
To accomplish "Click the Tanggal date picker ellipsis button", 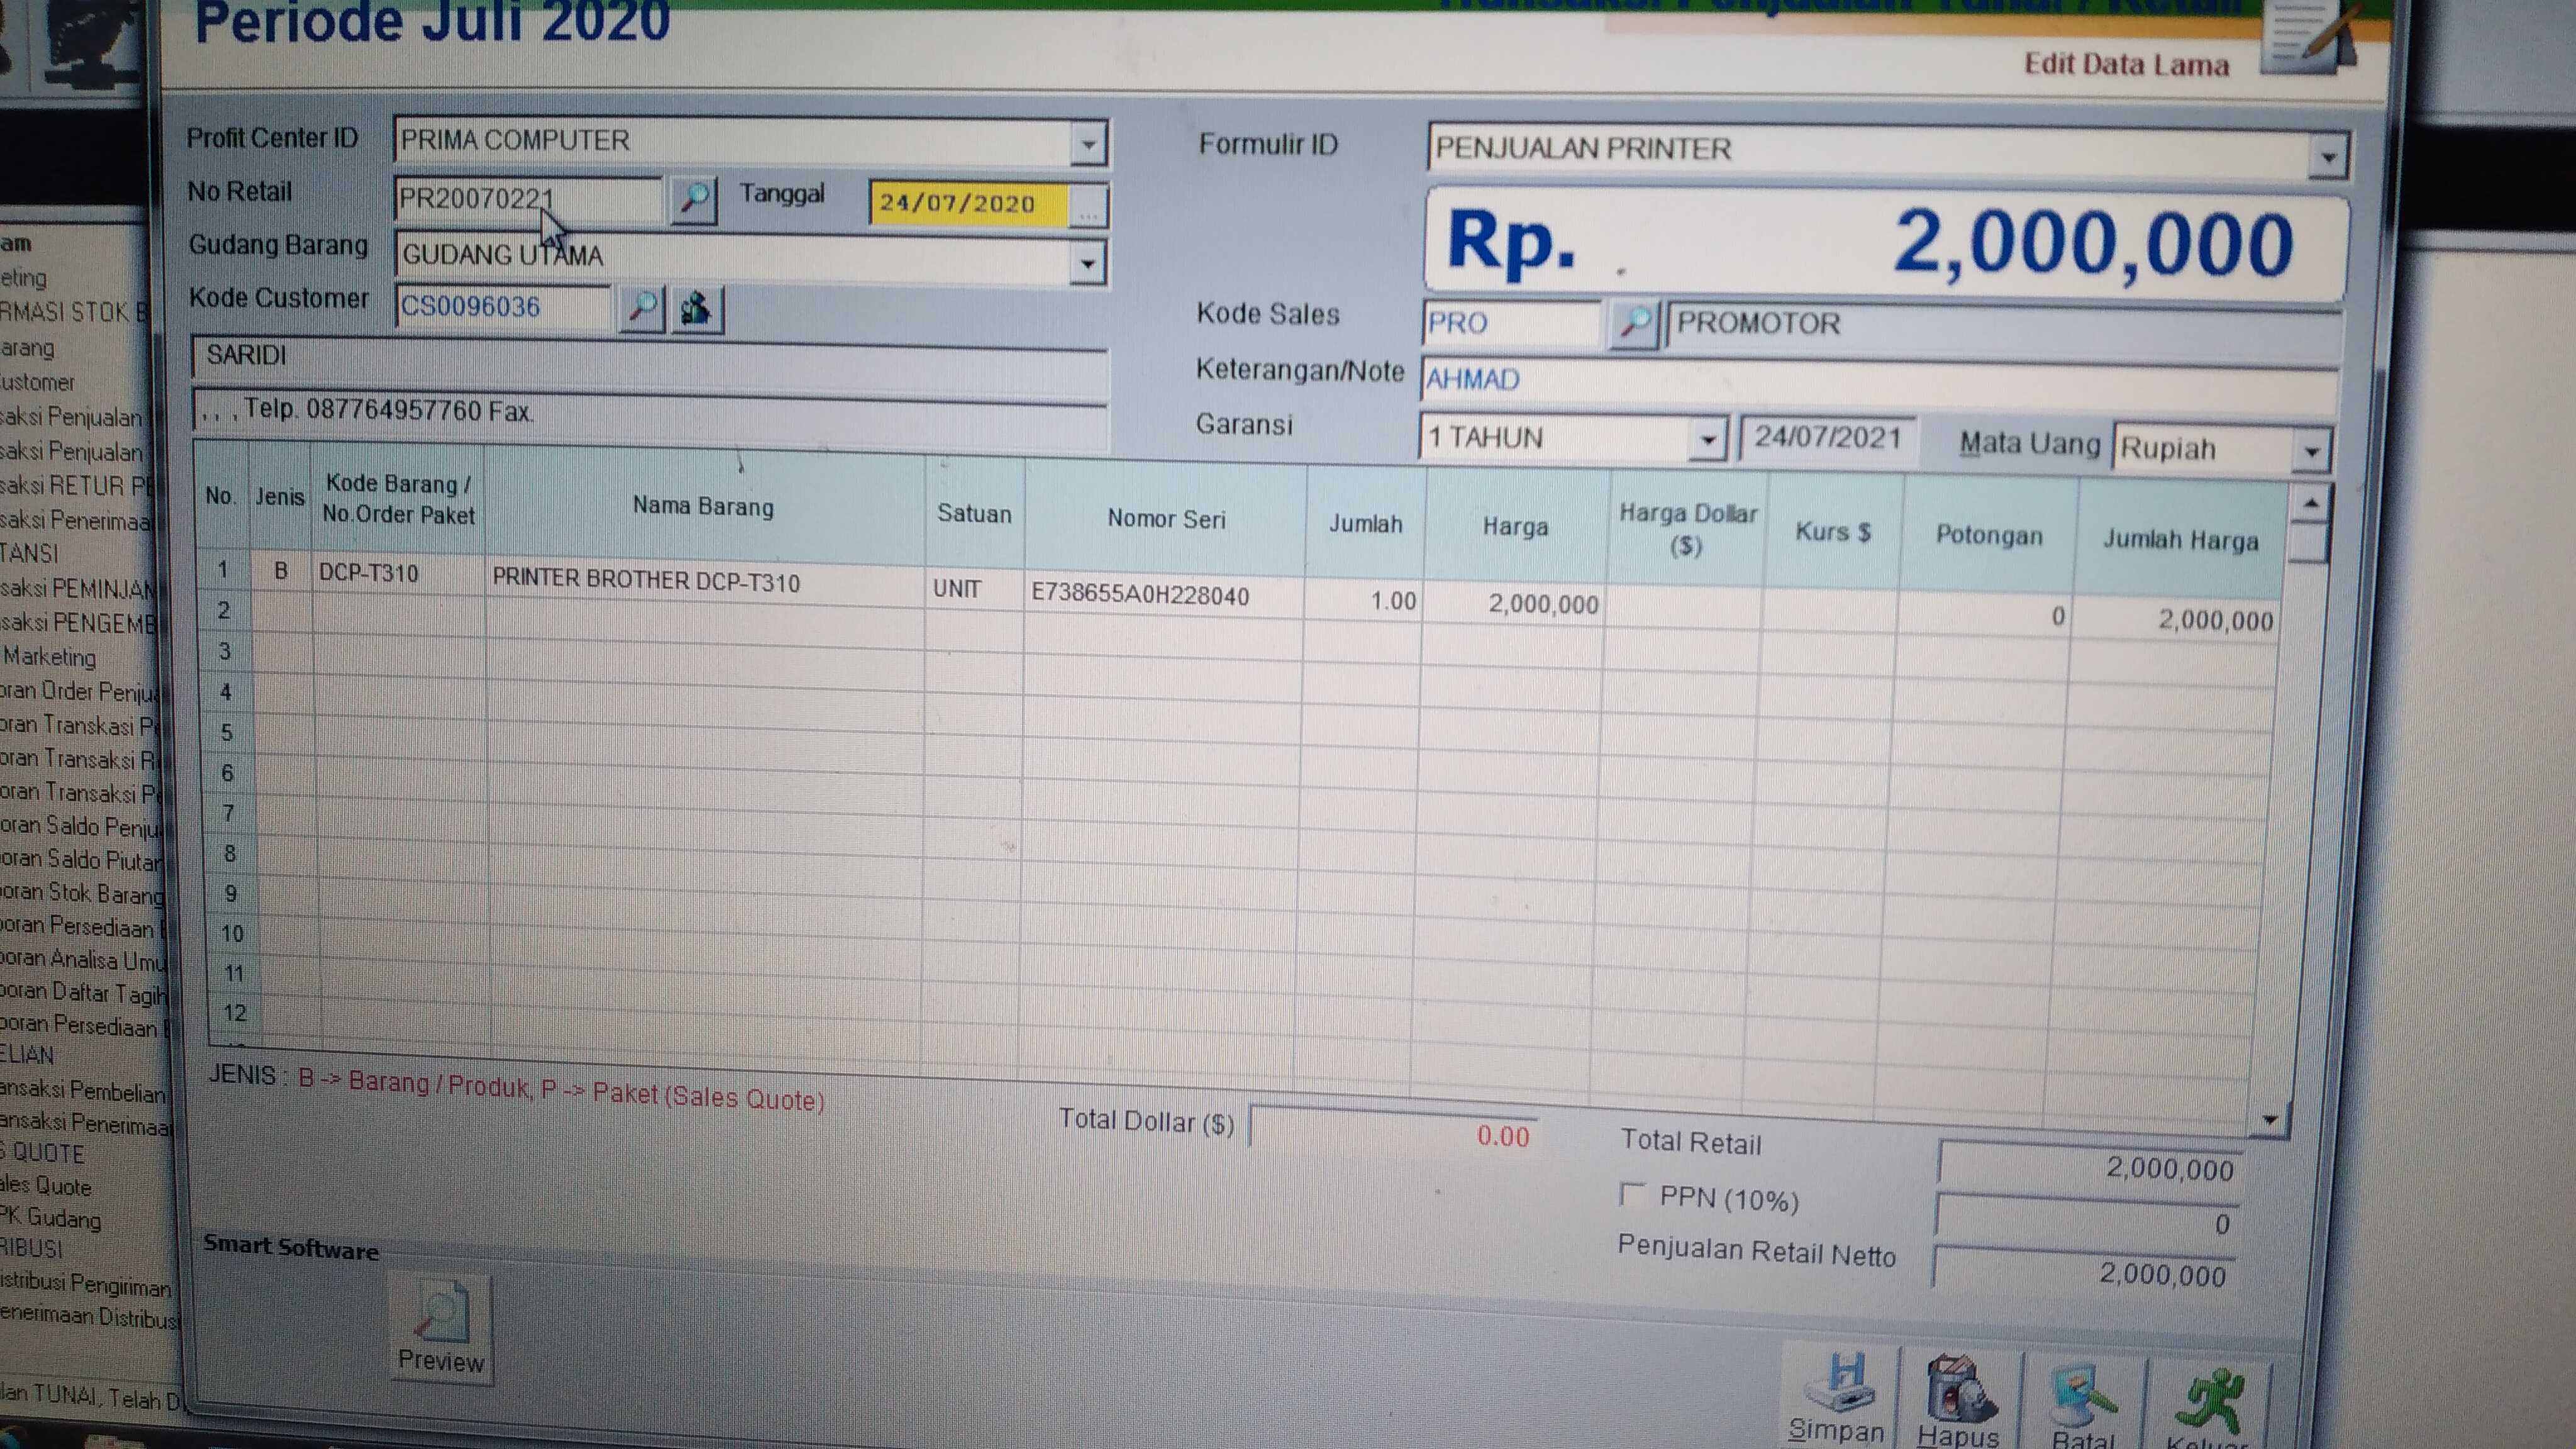I will (x=1088, y=207).
